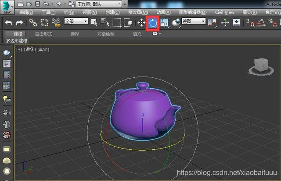Click the main toolbar redo arrow
281x181 pixels.
(19, 22)
